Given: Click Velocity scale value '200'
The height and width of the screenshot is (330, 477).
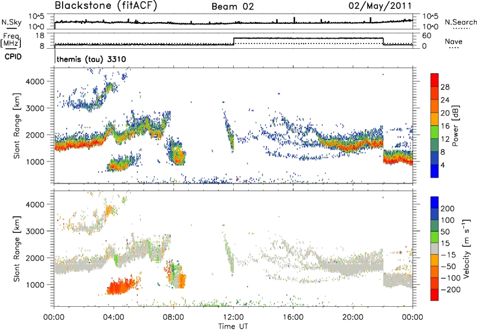Looking at the screenshot, I should click(x=448, y=208).
